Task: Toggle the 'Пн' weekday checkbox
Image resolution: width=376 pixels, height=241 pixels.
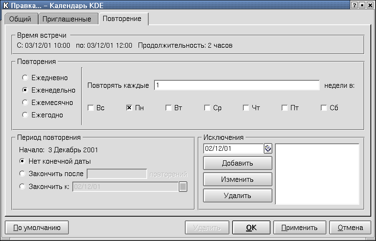Action: 129,108
